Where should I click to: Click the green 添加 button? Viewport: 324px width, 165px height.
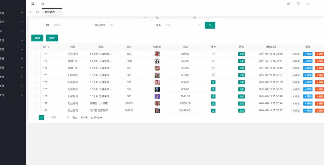52,38
